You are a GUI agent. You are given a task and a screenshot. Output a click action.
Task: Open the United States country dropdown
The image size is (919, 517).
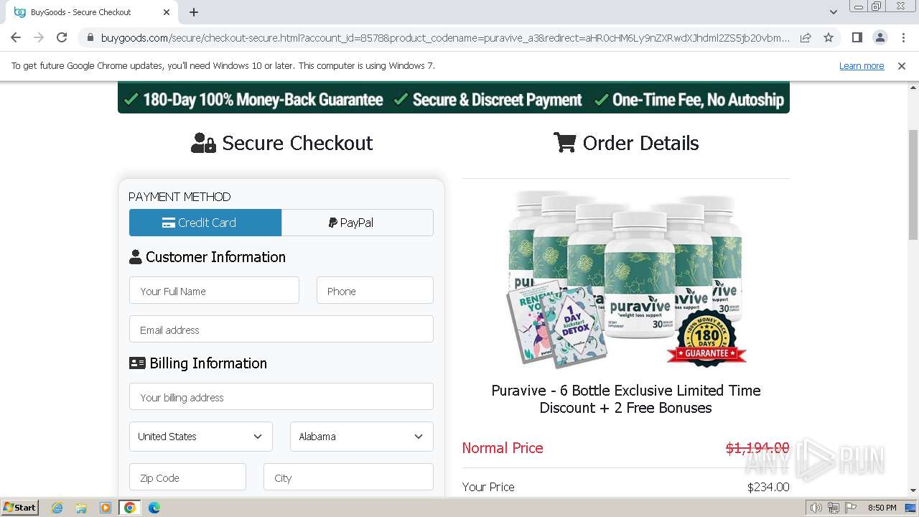click(201, 436)
